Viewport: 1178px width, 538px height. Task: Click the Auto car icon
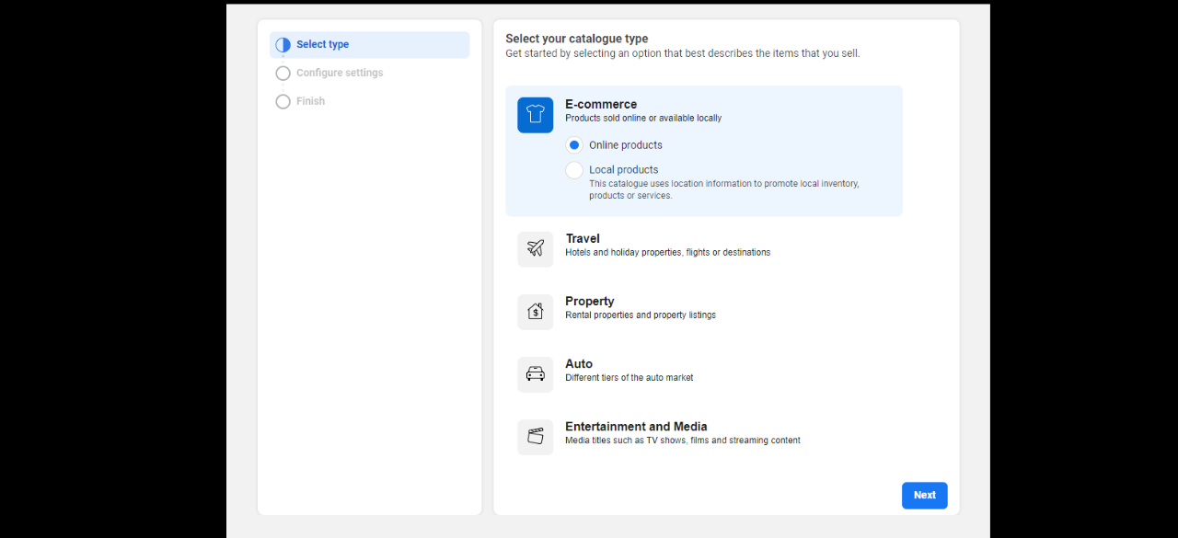535,374
